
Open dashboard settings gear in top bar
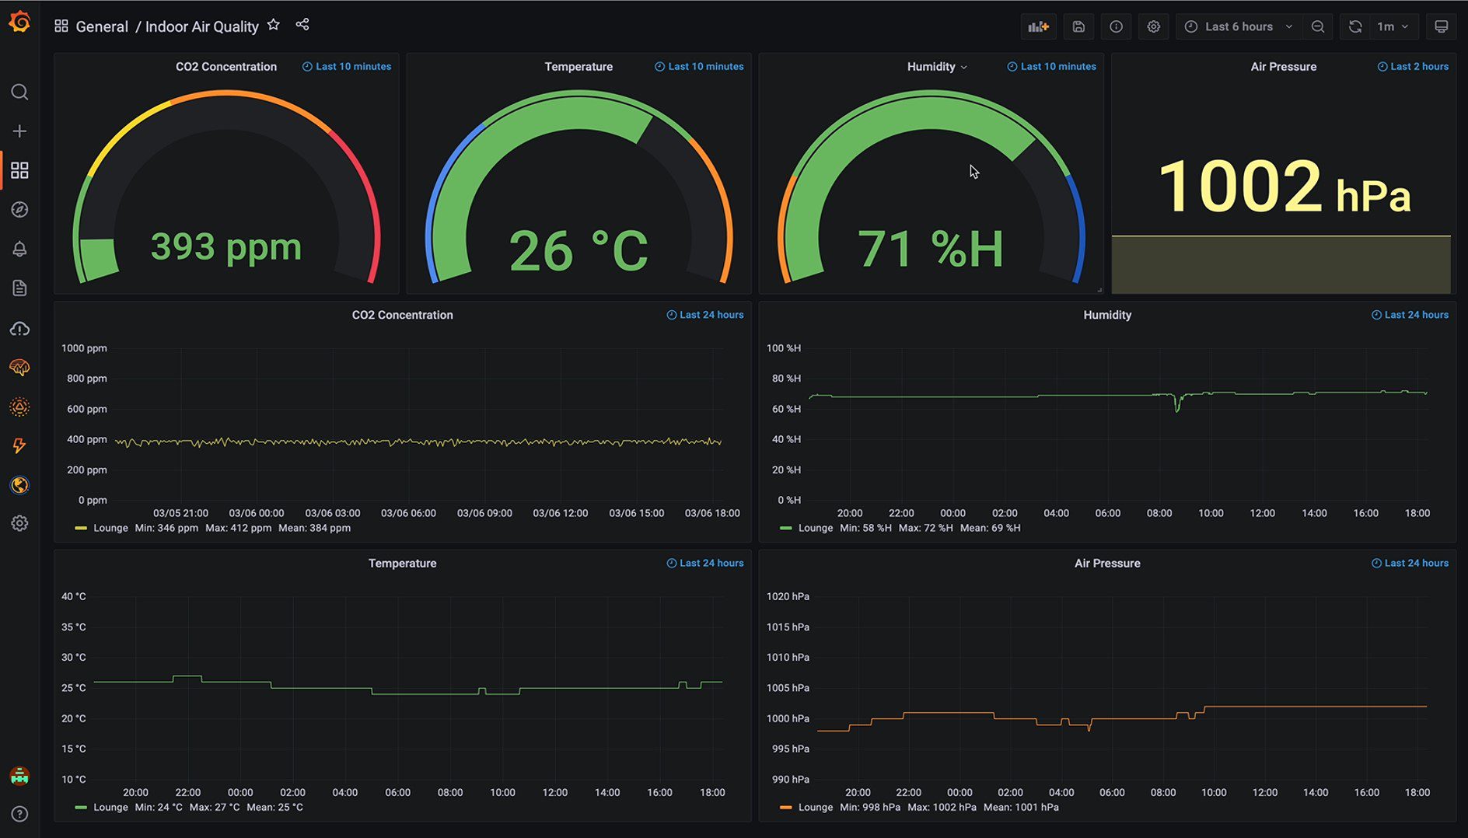[x=1153, y=26]
